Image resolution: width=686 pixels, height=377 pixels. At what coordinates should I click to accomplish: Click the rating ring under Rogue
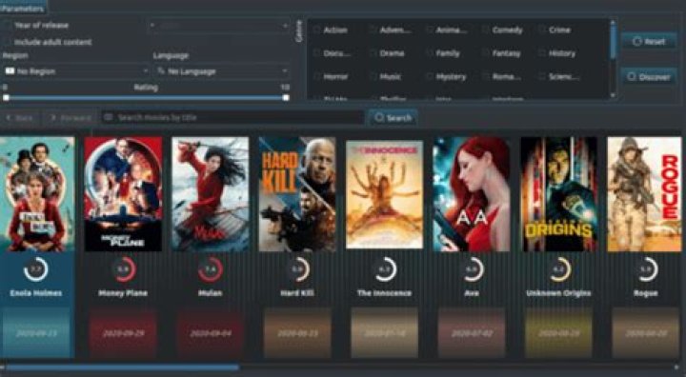(646, 269)
